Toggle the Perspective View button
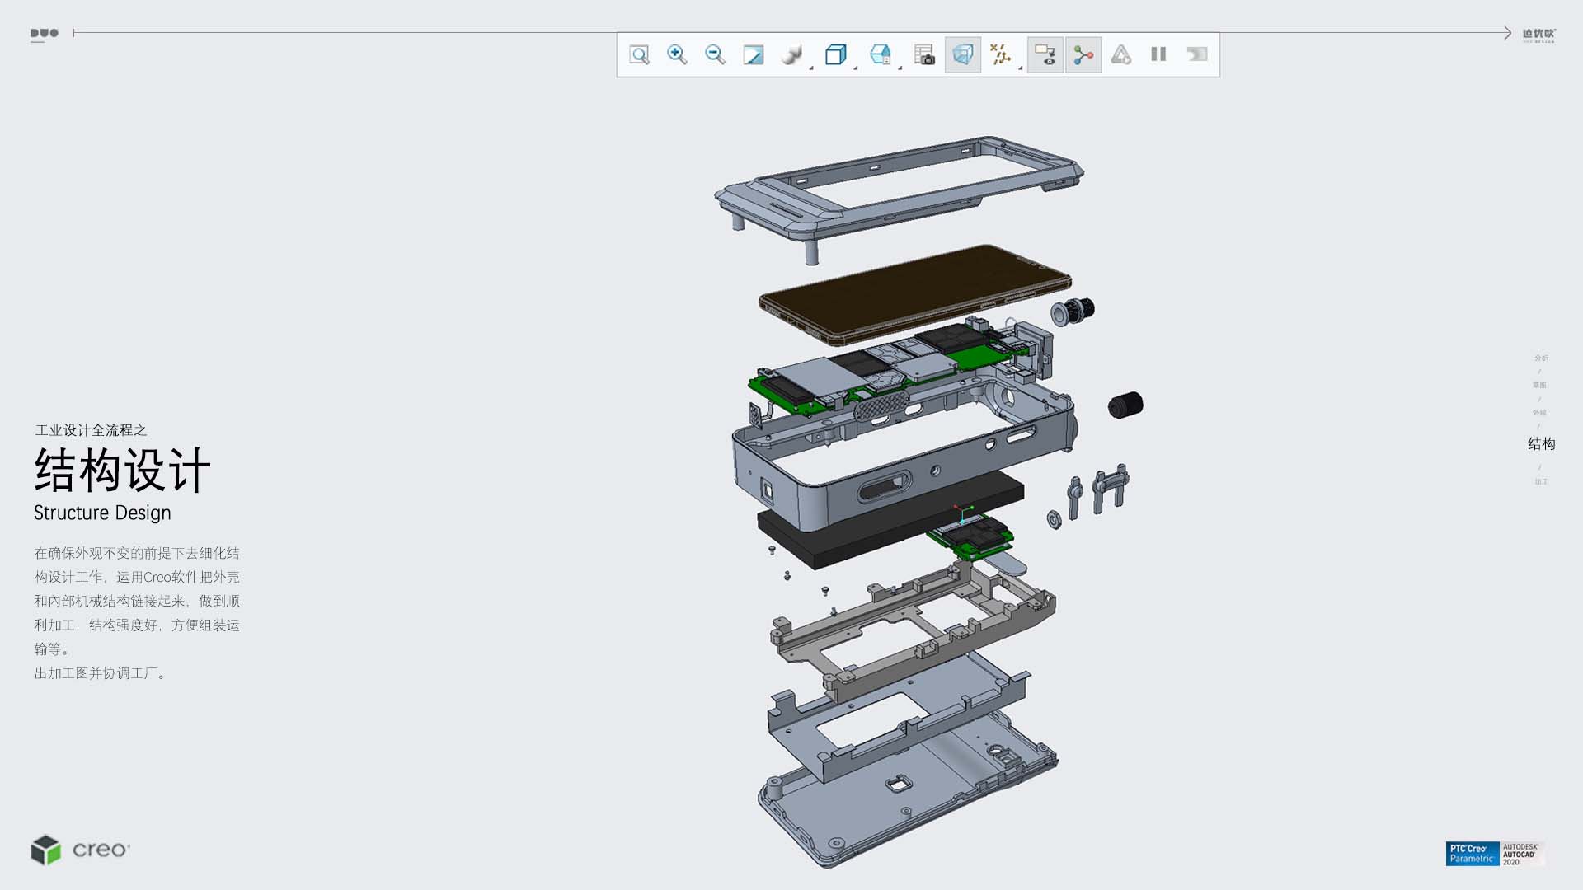Image resolution: width=1583 pixels, height=890 pixels. [x=962, y=55]
